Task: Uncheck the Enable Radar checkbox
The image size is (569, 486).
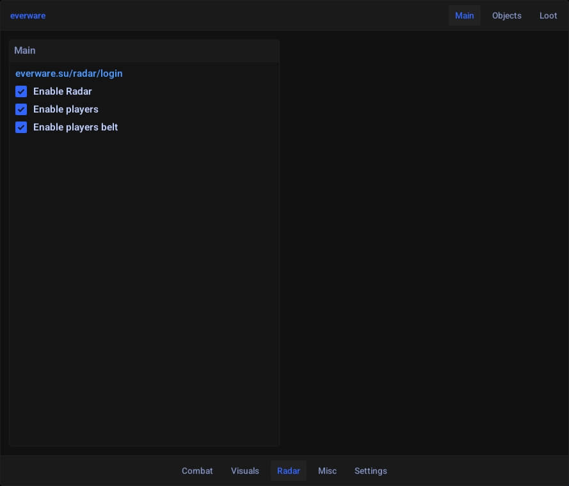Action: (21, 91)
